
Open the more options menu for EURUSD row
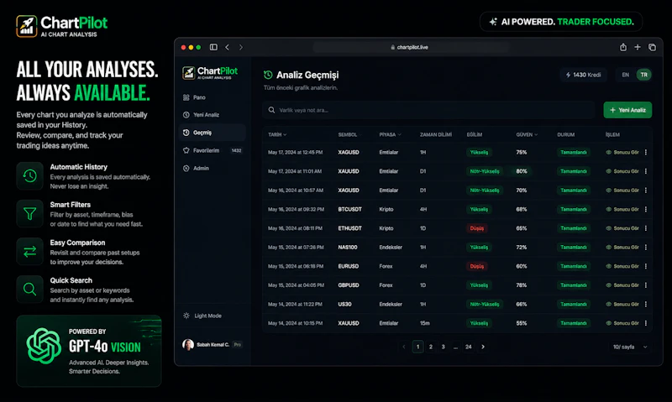pos(646,266)
